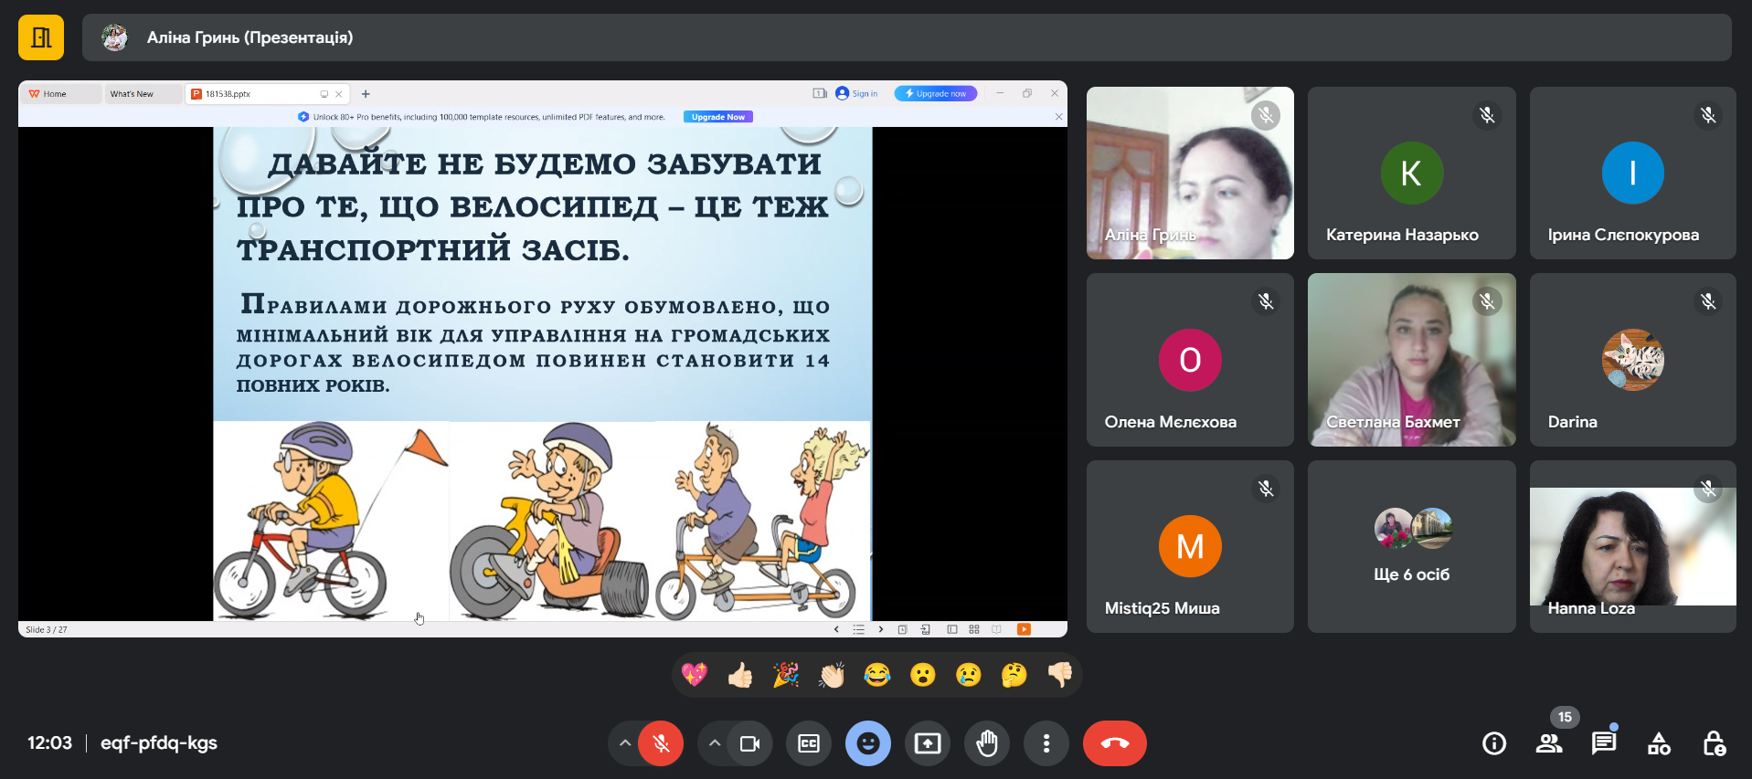Raise hand using the hand button

coord(987,743)
